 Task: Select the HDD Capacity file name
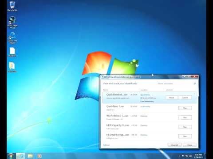click(118, 125)
